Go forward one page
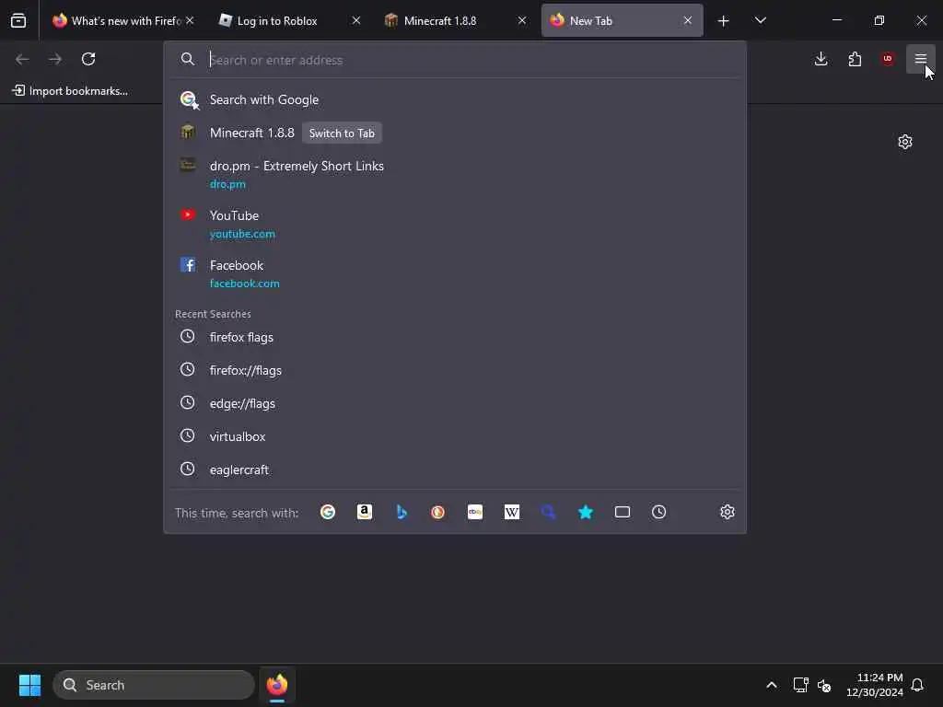Image resolution: width=943 pixels, height=707 pixels. (55, 59)
